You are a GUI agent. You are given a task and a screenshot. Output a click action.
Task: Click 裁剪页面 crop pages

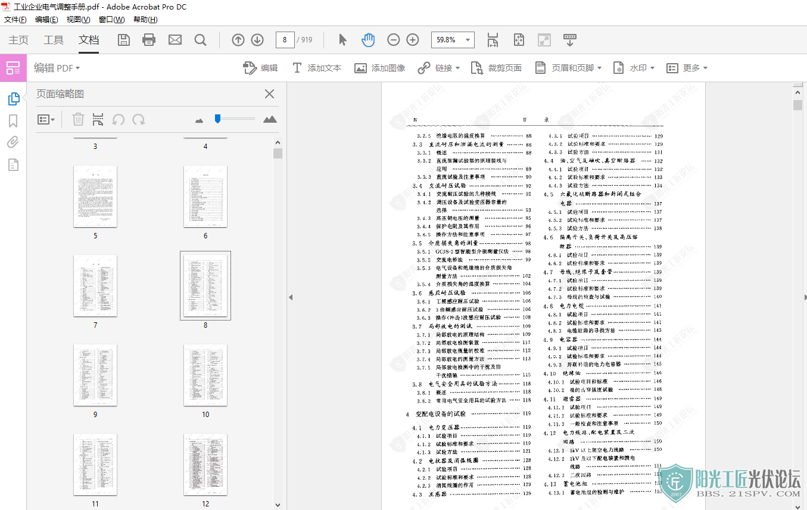coord(496,68)
